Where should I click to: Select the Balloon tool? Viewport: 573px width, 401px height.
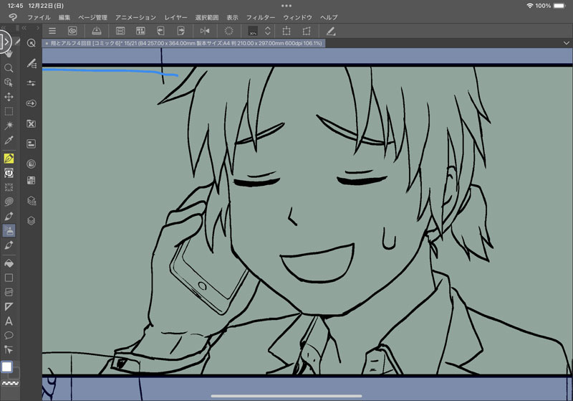pyautogui.click(x=9, y=335)
